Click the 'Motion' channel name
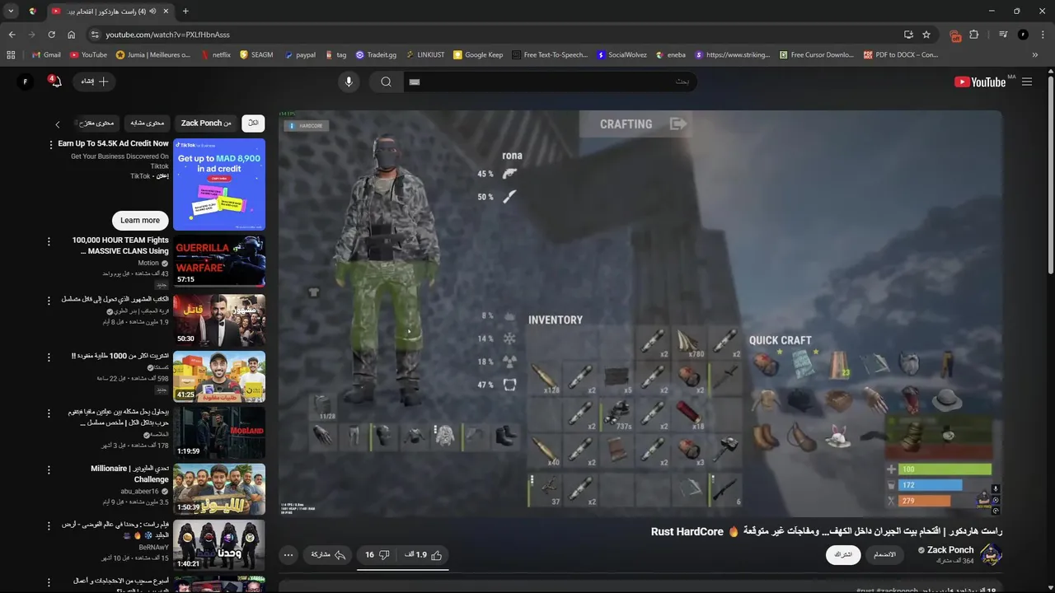Image resolution: width=1055 pixels, height=593 pixels. click(x=148, y=263)
